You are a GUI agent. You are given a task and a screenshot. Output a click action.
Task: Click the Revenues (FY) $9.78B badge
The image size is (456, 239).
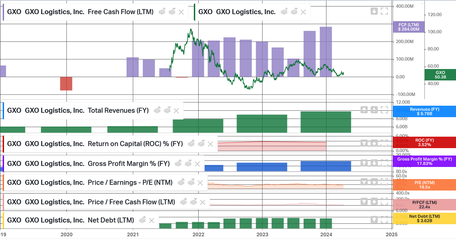tap(424, 111)
